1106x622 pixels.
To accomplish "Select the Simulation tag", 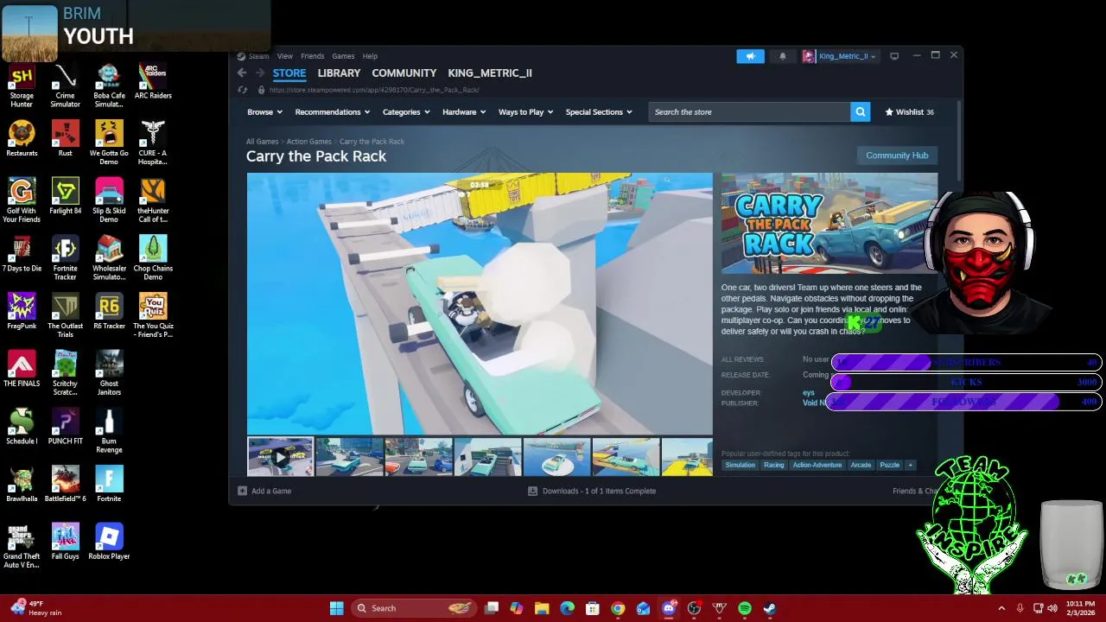I will (x=740, y=465).
